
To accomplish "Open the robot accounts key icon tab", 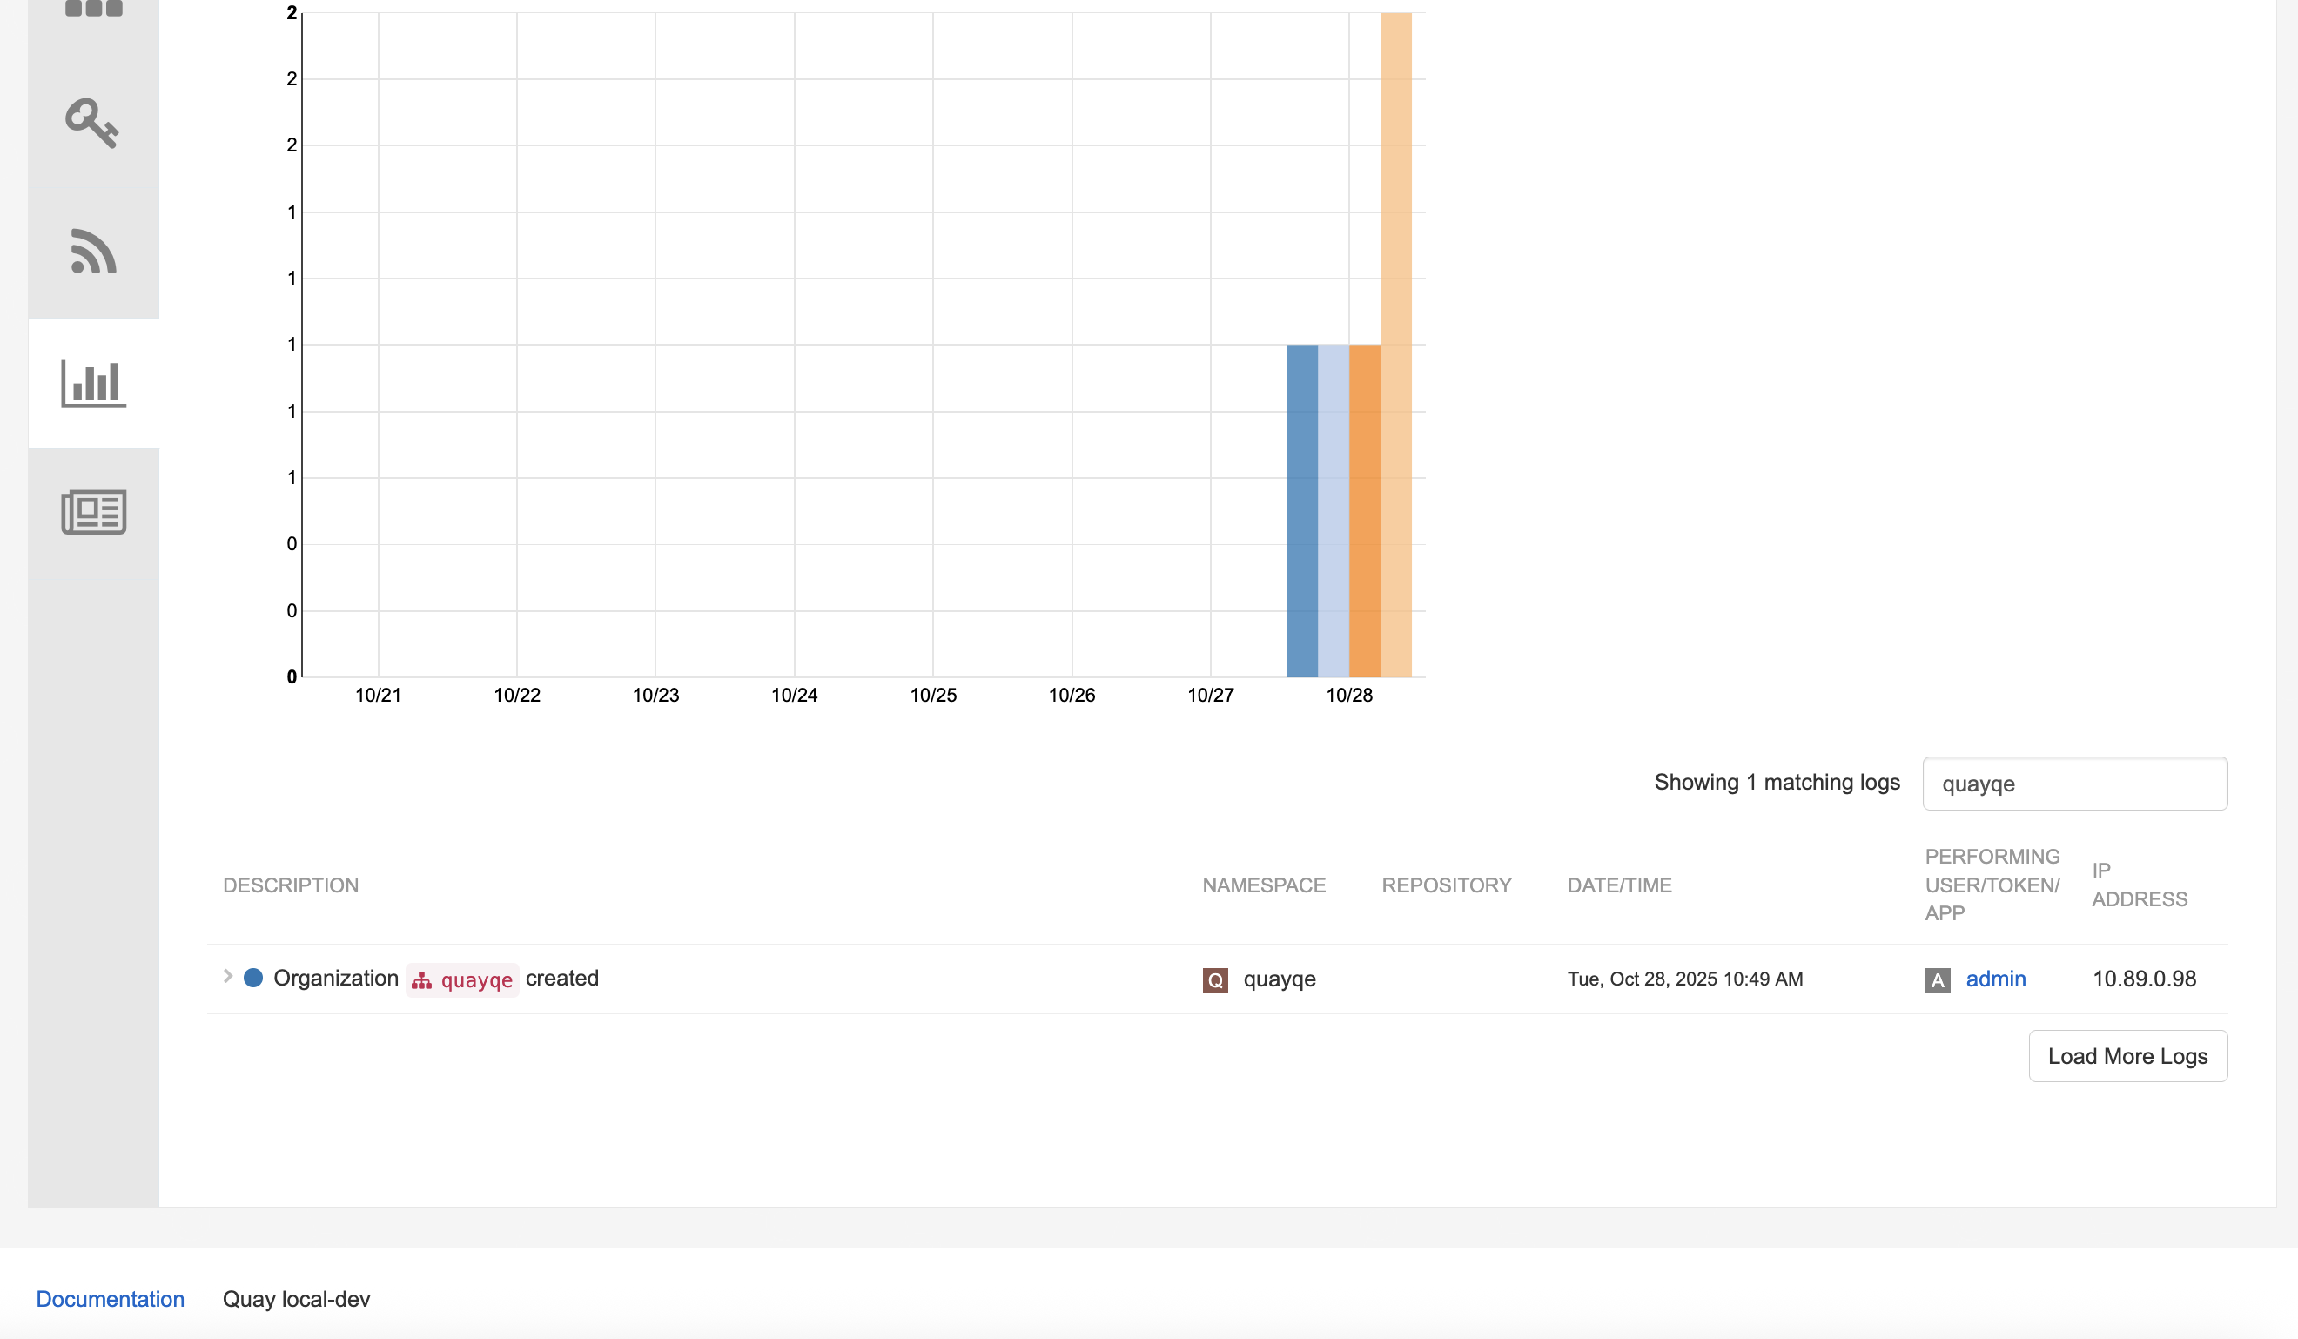I will pos(92,123).
